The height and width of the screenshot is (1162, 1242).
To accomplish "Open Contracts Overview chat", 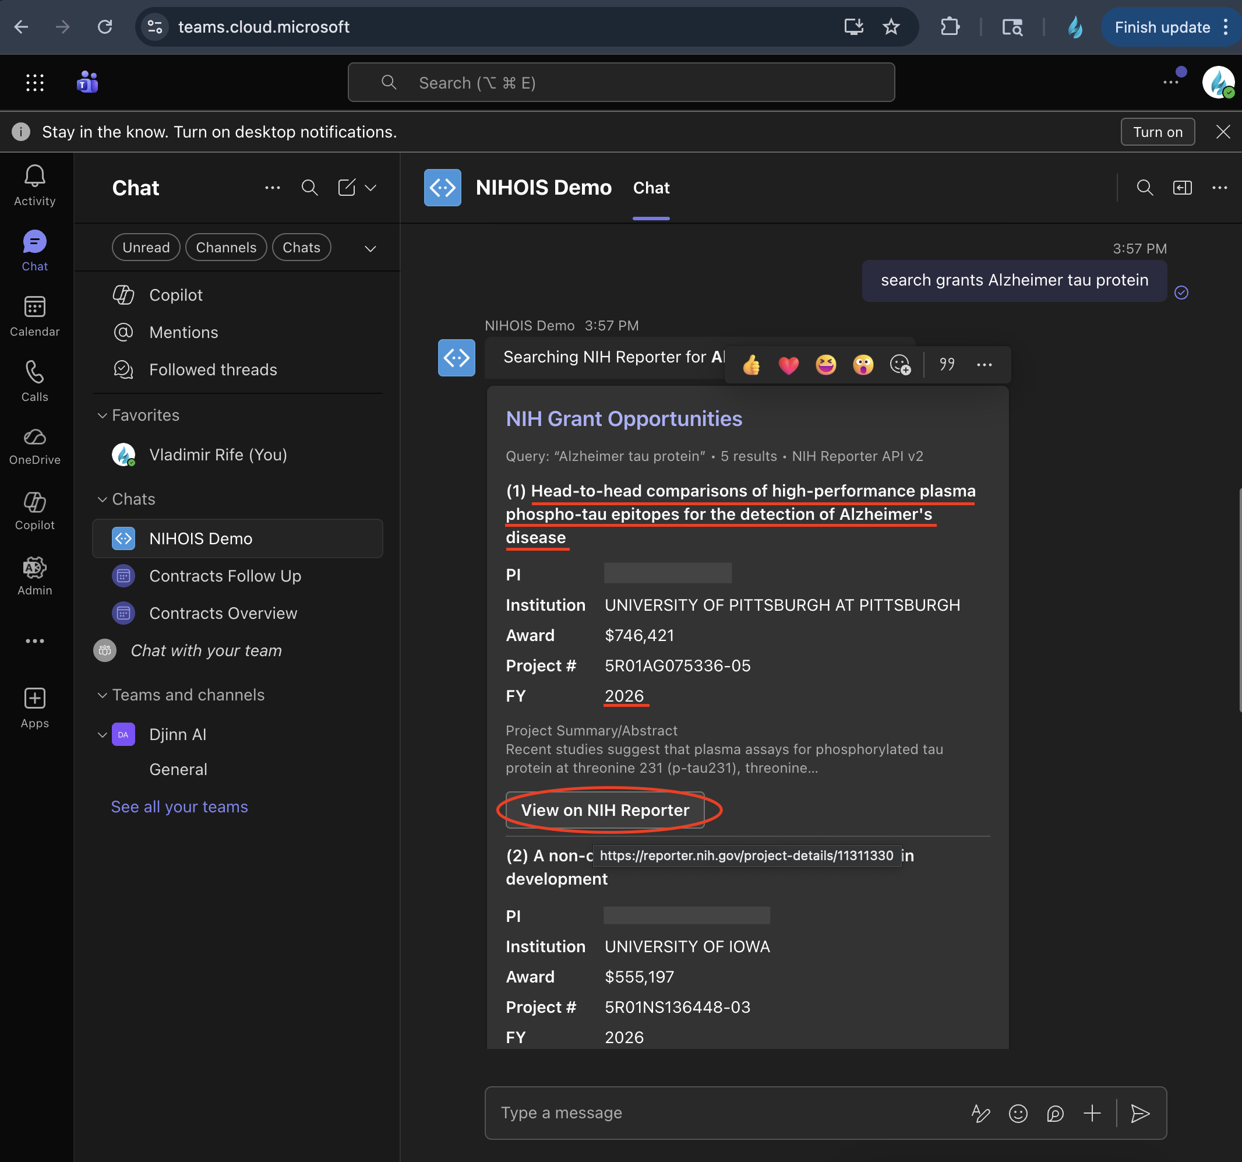I will click(238, 613).
